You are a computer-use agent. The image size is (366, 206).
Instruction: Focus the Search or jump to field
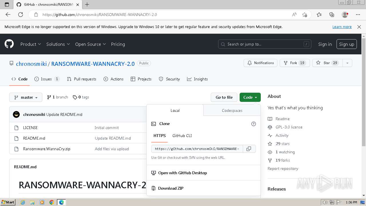click(x=265, y=44)
